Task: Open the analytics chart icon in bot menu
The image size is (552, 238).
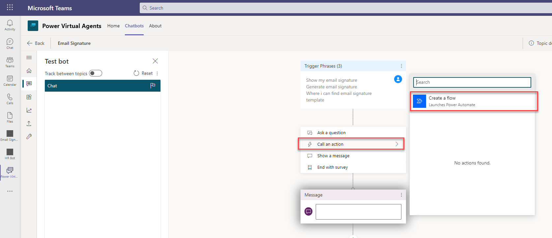Action: coord(29,110)
